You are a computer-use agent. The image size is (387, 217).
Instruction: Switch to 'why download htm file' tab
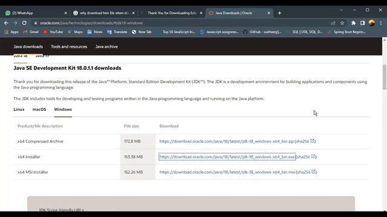click(x=104, y=13)
